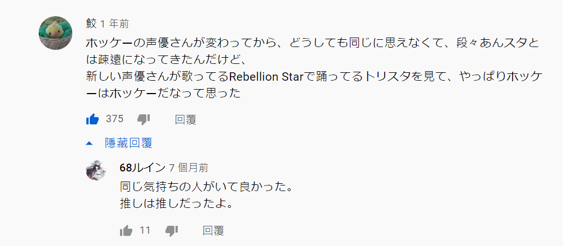Dislike the reply from 68ルイン
The image size is (563, 246).
172,231
